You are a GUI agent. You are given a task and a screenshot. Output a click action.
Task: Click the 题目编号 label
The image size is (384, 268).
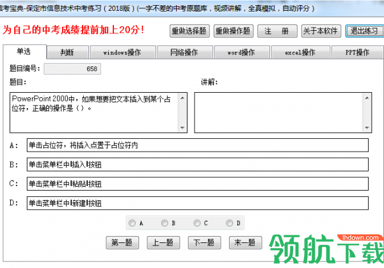(25, 68)
